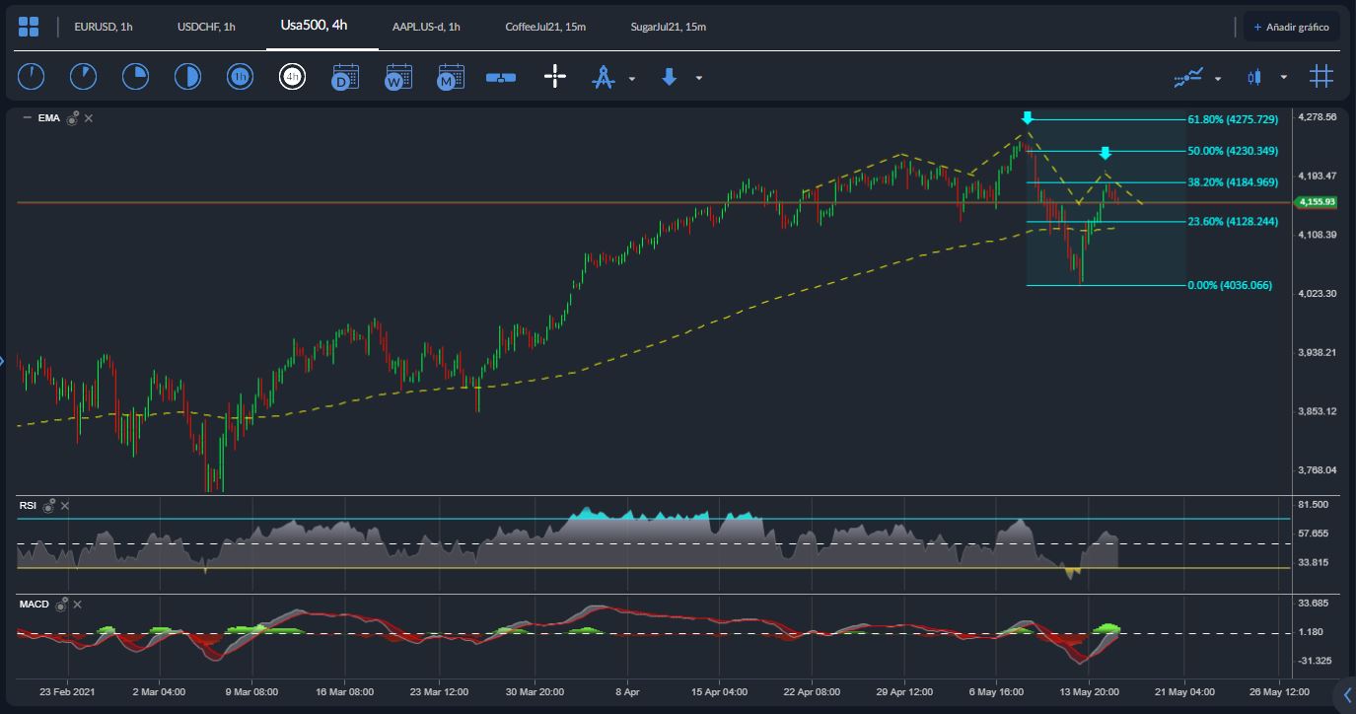Expand the left side panel arrow
Viewport: 1356px width, 714px height.
[3, 361]
